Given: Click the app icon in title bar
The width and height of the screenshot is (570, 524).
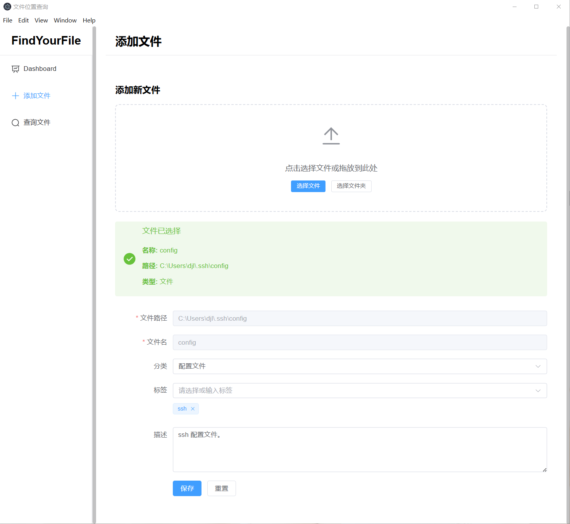Looking at the screenshot, I should (x=7, y=7).
